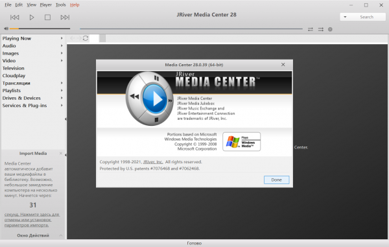This screenshot has height=247, width=389.
Task: Start playback with the Play button
Action: (32, 18)
